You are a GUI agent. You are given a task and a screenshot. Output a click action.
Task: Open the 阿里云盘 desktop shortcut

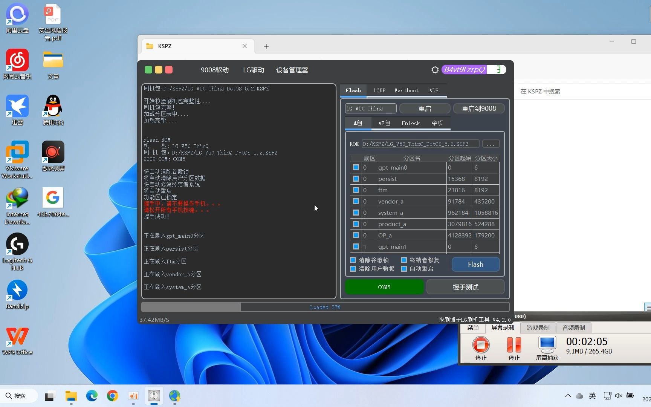(x=17, y=18)
